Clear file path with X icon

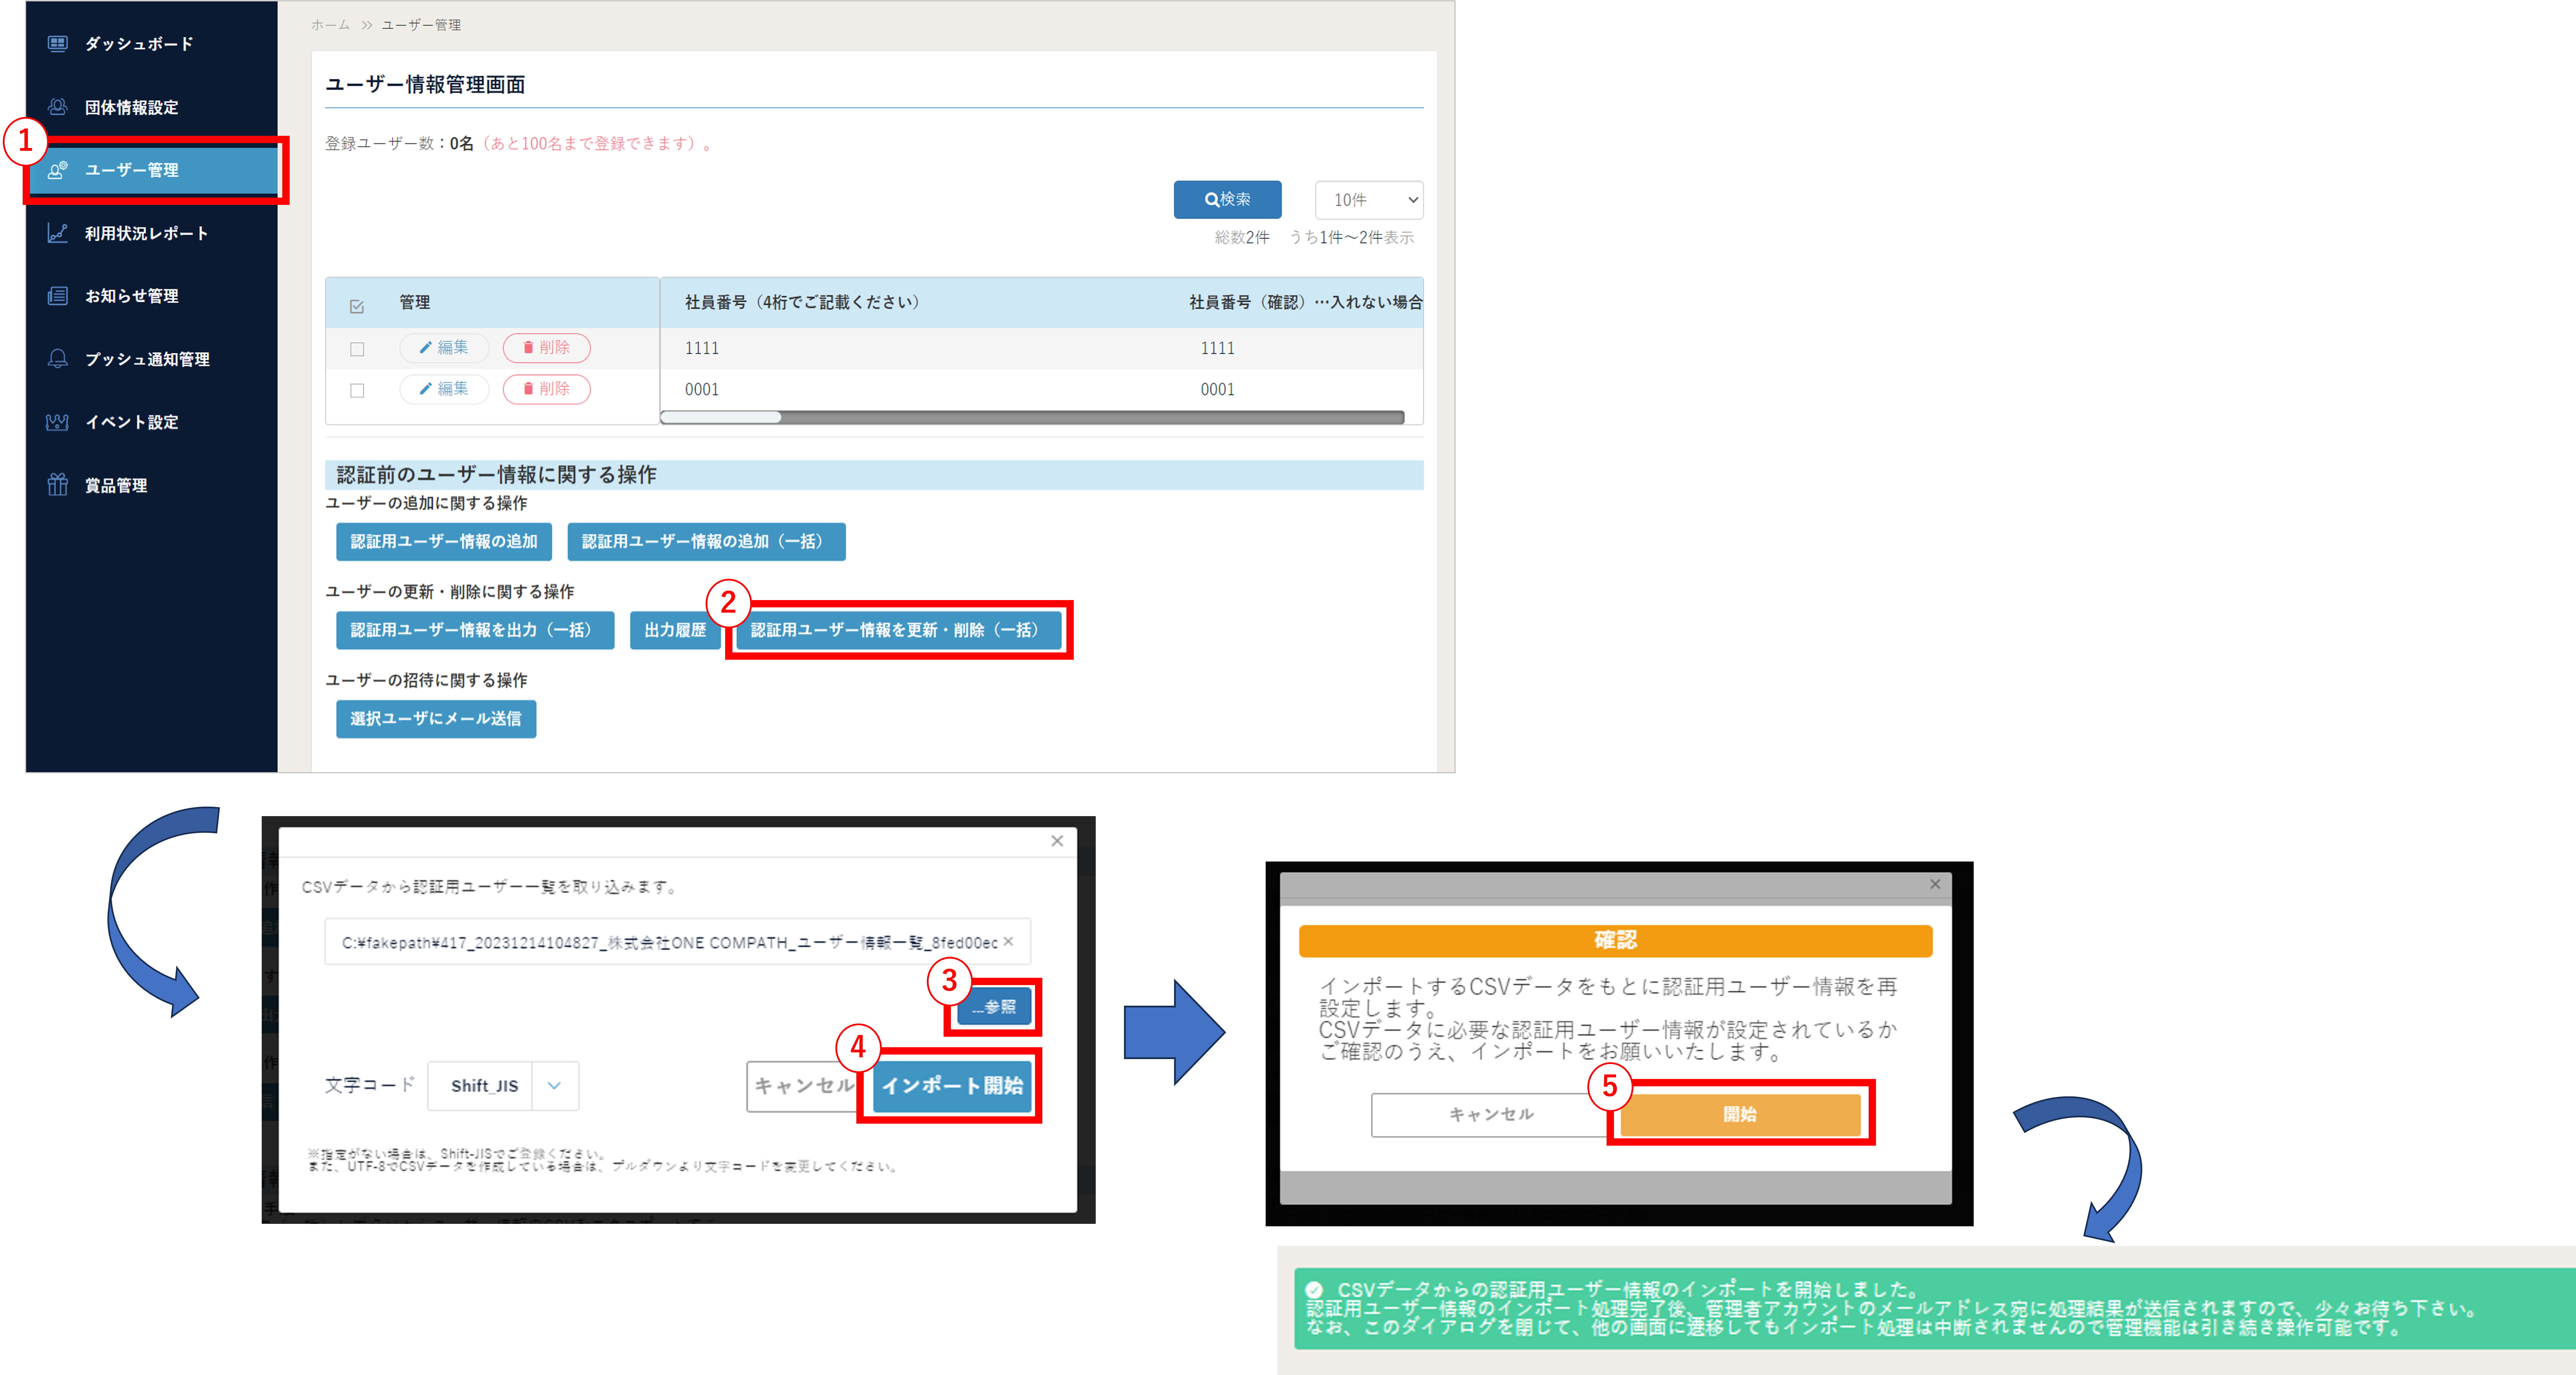[x=1008, y=941]
